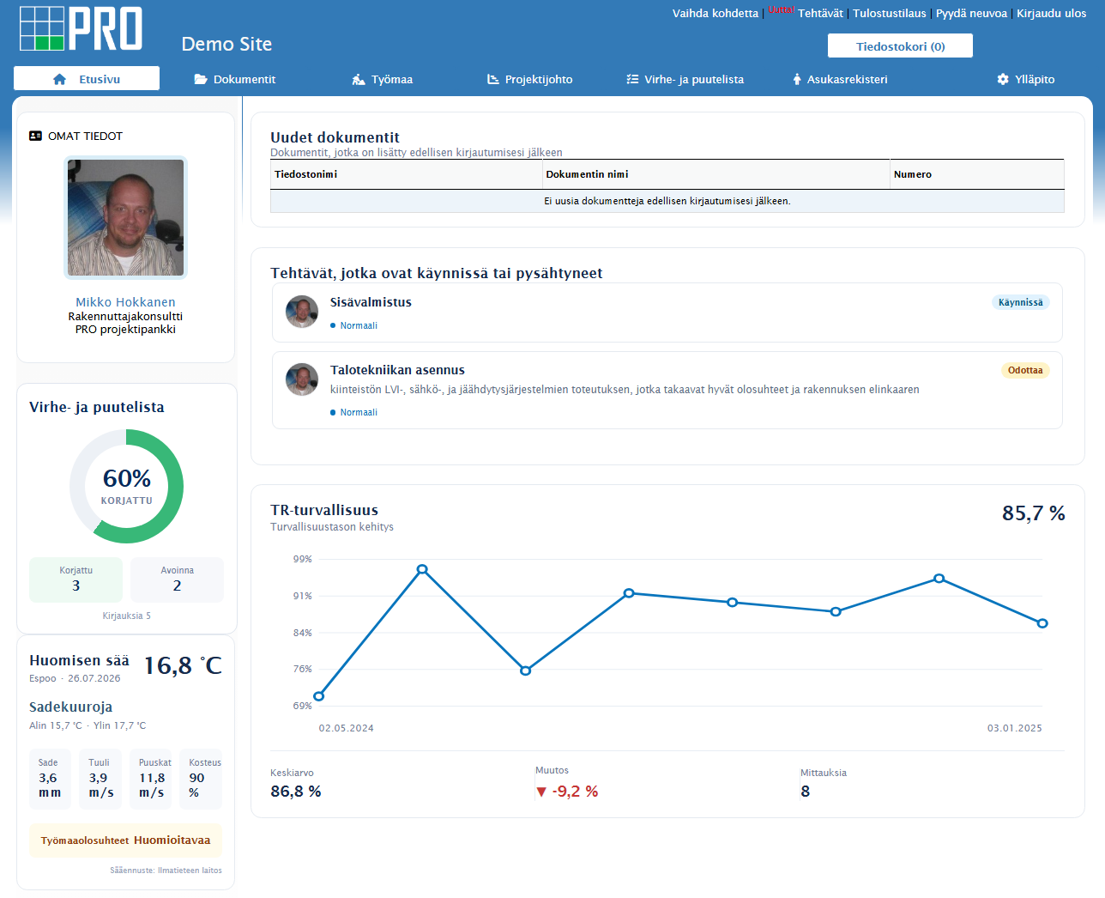Screen dimensions: 1105x898
Task: Click the folder icon beside Dokumentit
Action: [x=201, y=79]
